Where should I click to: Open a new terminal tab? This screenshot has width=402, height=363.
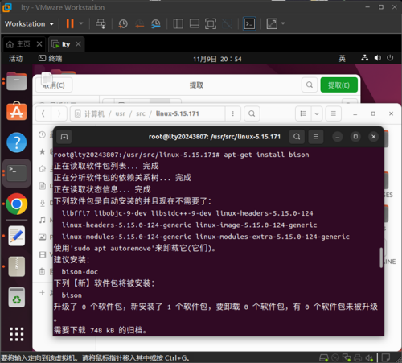pyautogui.click(x=64, y=137)
